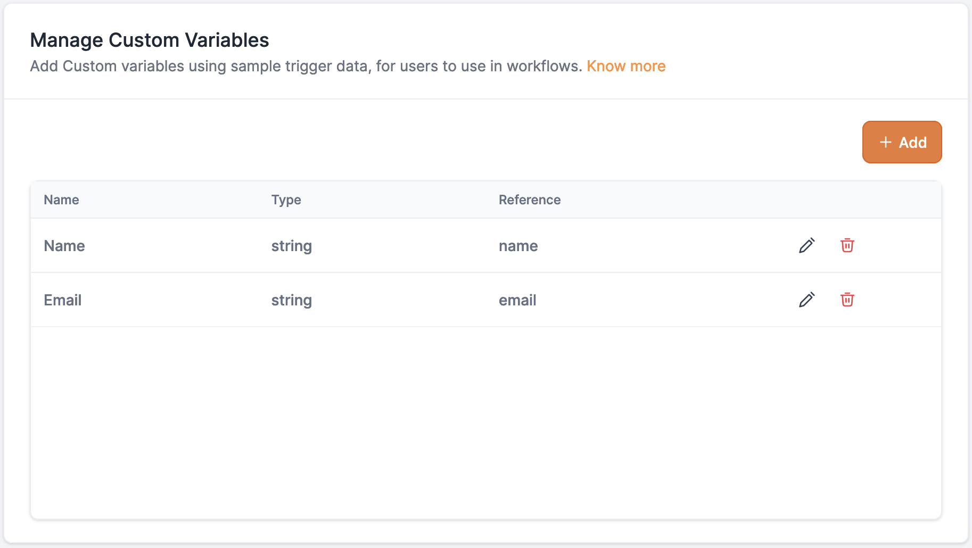Remove the Email variable via trash icon

847,300
